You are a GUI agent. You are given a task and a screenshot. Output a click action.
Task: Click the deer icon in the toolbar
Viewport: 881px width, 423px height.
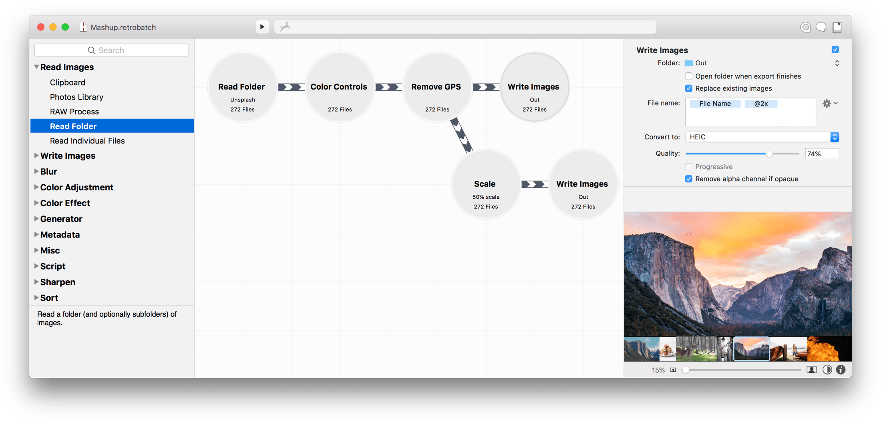(285, 26)
